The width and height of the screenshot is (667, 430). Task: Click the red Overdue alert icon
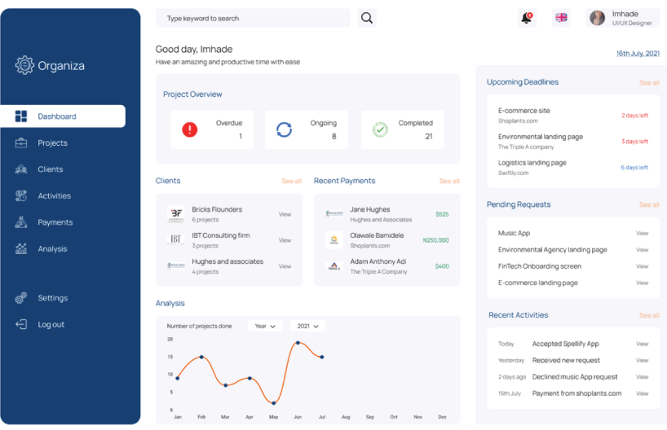pyautogui.click(x=190, y=129)
